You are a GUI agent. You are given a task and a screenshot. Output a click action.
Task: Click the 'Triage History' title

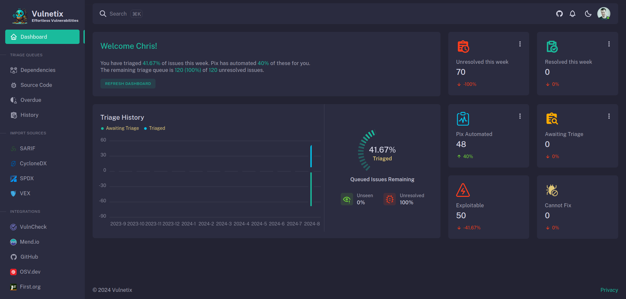(122, 117)
